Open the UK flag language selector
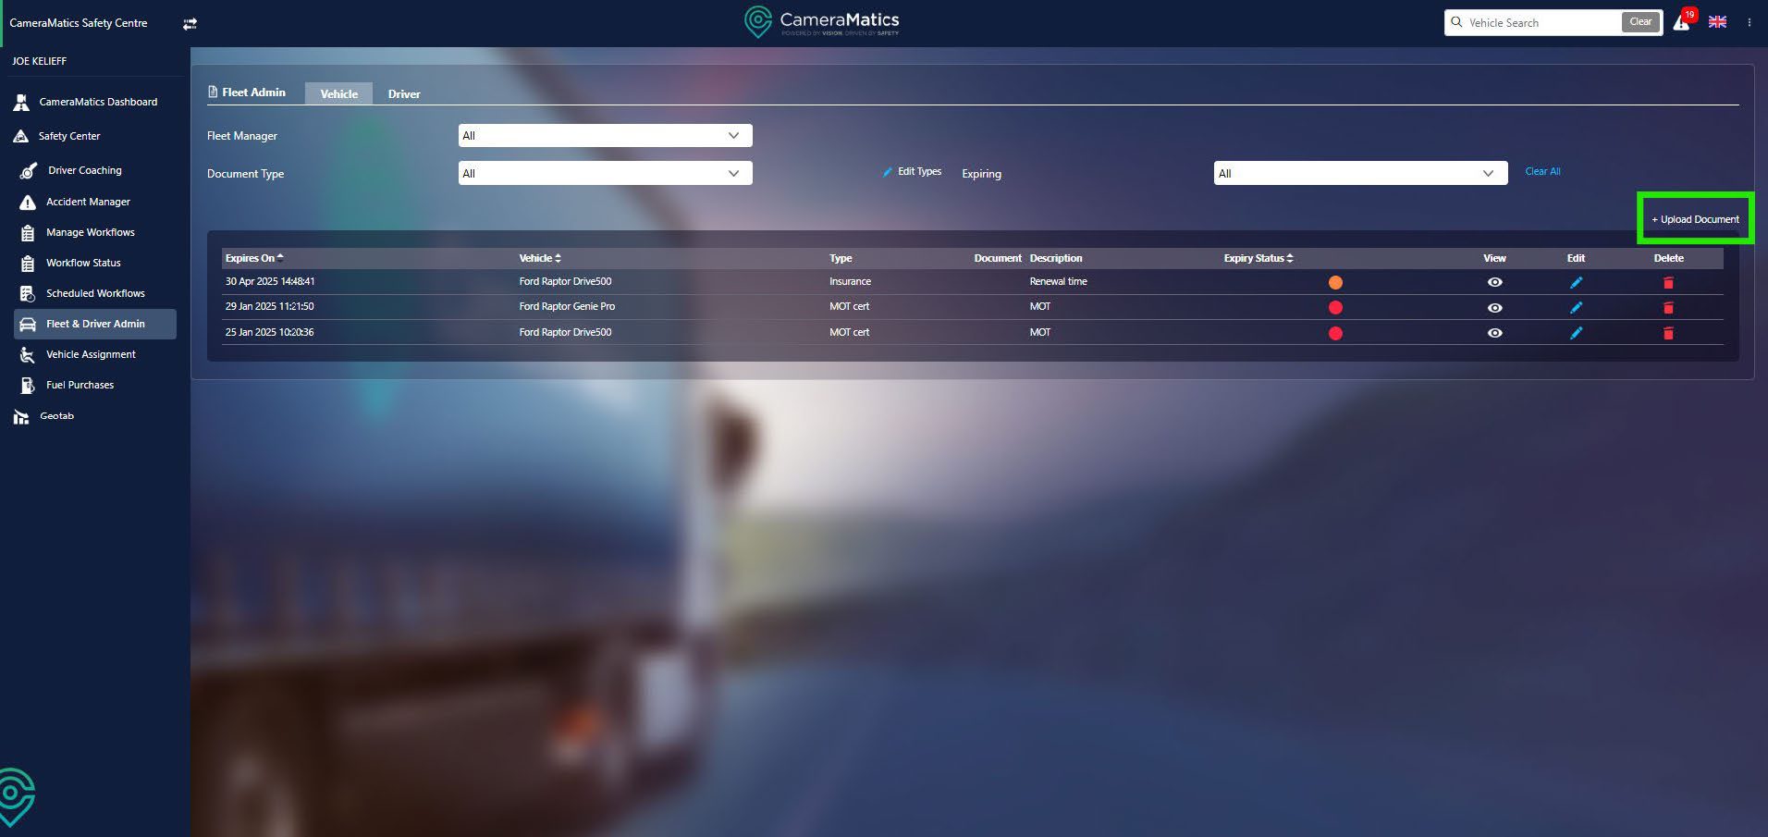This screenshot has height=837, width=1768. click(x=1717, y=22)
